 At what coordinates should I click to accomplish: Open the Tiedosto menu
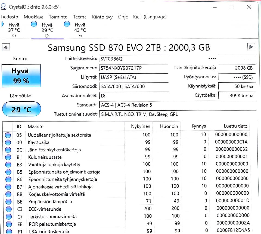coord(10,17)
